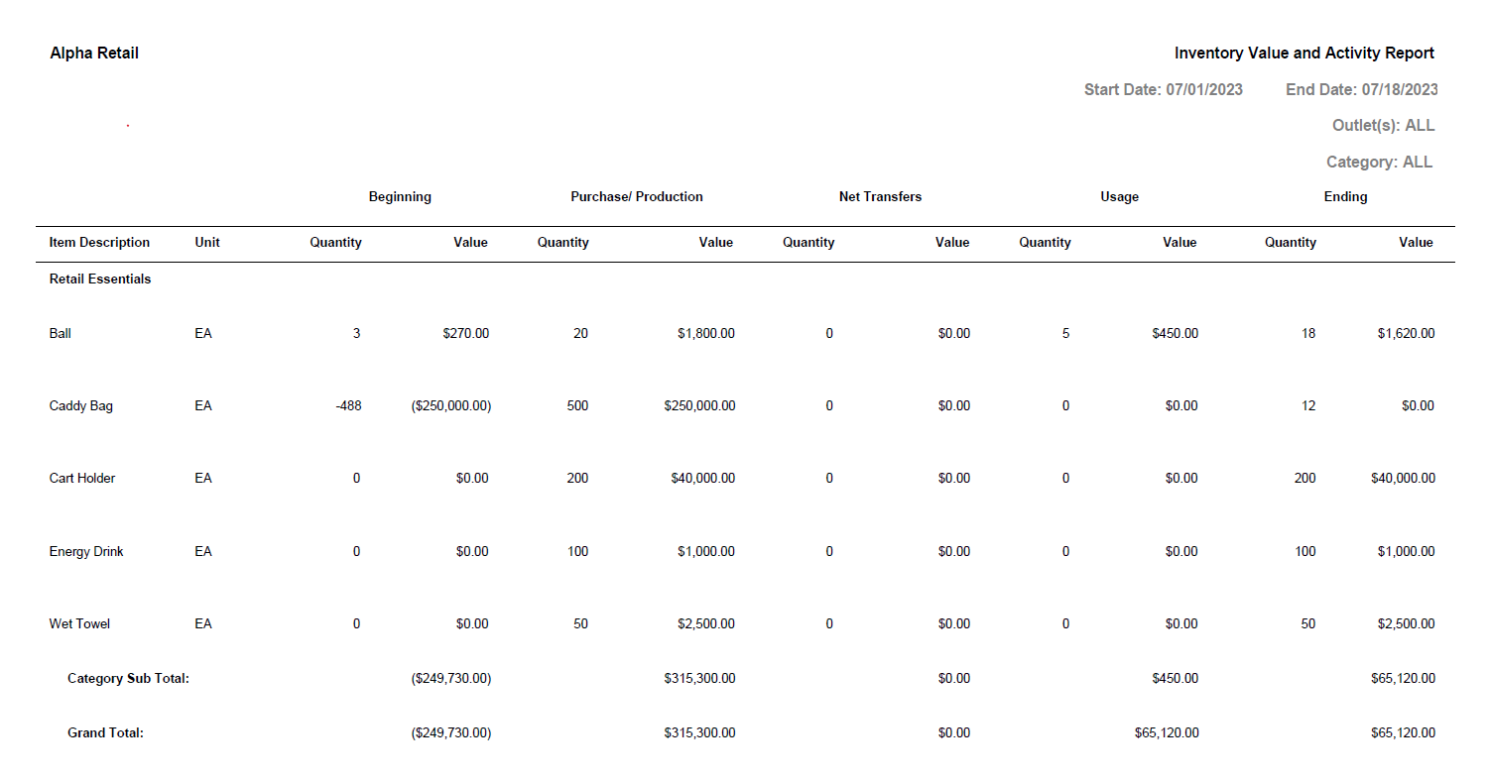
Task: Click Caddy Bag's ending quantity "12"
Action: click(x=1308, y=406)
